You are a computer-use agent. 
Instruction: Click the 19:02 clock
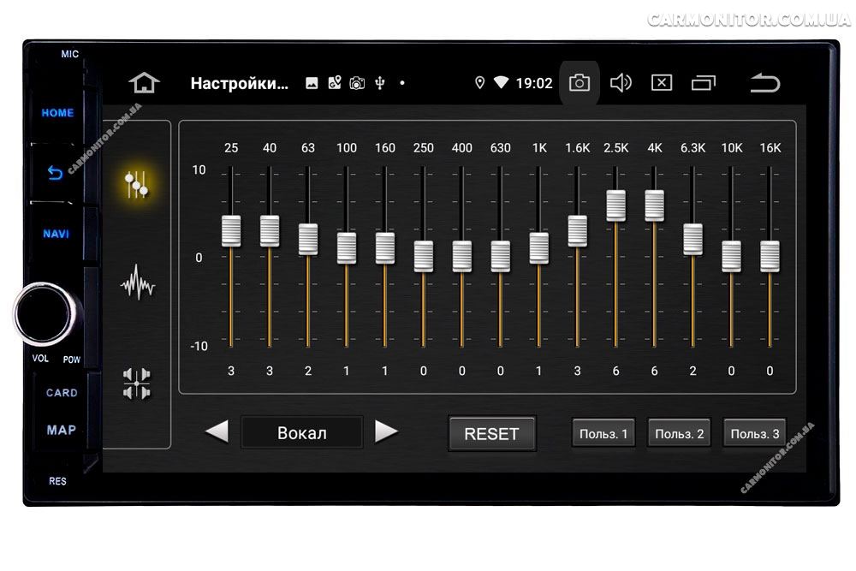[x=534, y=83]
